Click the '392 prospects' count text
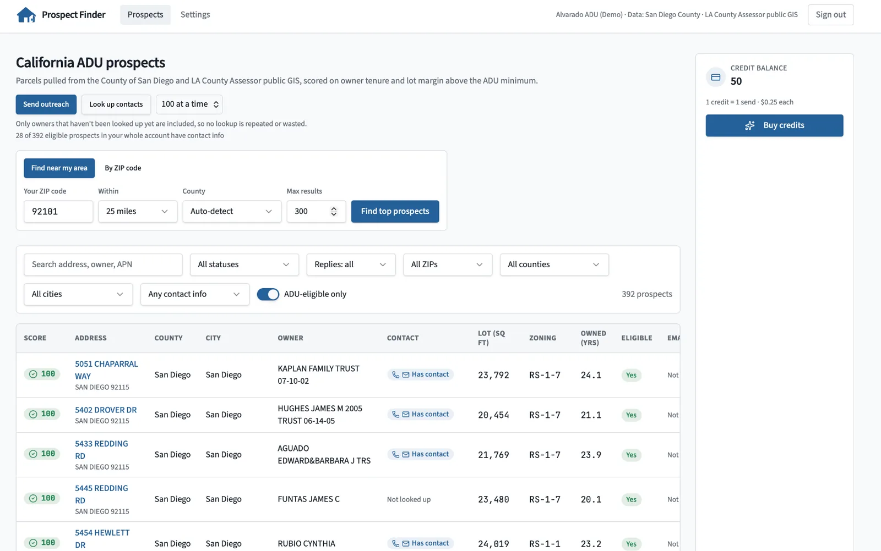881x551 pixels. point(647,294)
